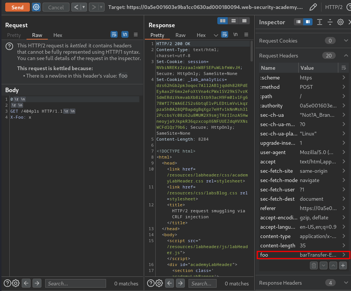Expand the Request Cookies section

pyautogui.click(x=346, y=41)
